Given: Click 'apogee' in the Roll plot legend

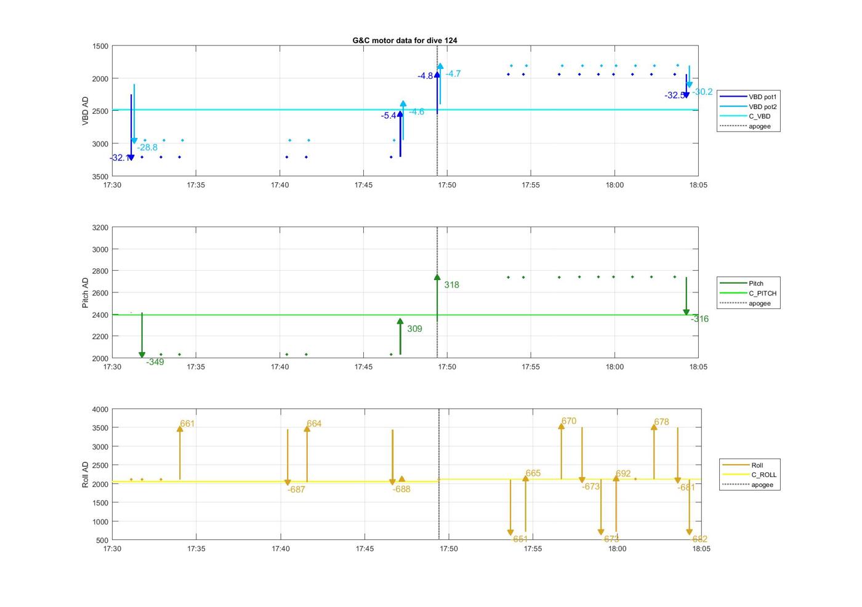Looking at the screenshot, I should tap(747, 484).
